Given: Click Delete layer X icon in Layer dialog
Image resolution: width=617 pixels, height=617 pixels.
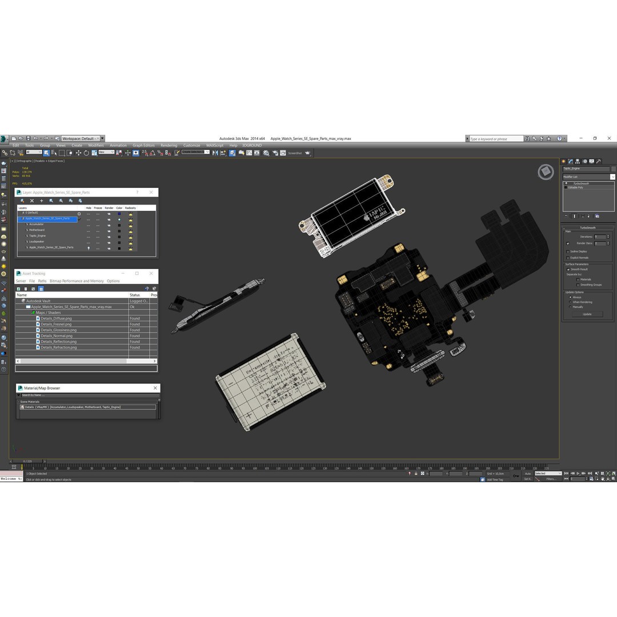Looking at the screenshot, I should (32, 201).
